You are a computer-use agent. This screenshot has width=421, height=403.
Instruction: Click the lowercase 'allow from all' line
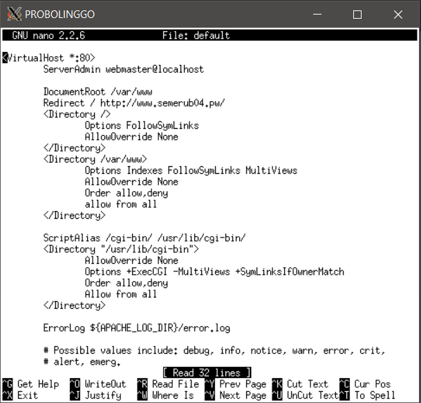[121, 204]
